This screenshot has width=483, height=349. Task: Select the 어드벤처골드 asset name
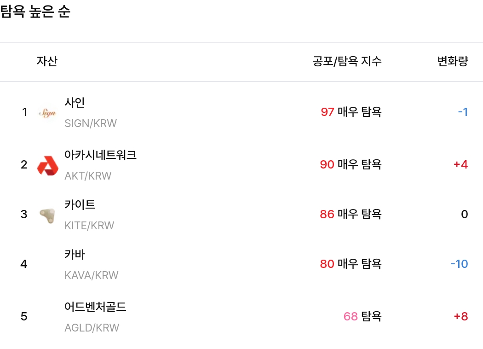coord(95,307)
